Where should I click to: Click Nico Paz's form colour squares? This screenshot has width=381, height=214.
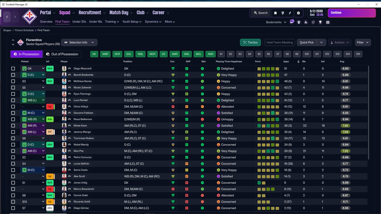click(x=268, y=151)
